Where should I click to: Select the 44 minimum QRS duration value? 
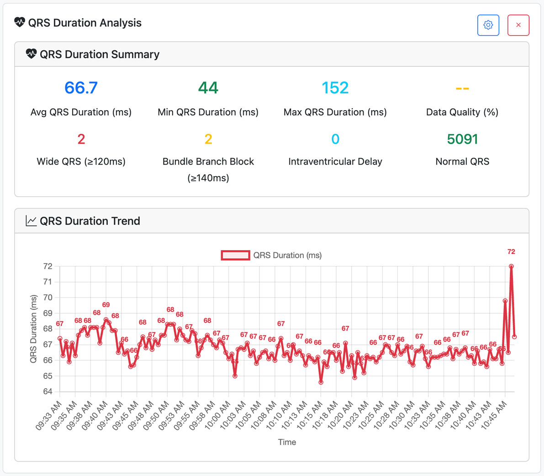(208, 87)
